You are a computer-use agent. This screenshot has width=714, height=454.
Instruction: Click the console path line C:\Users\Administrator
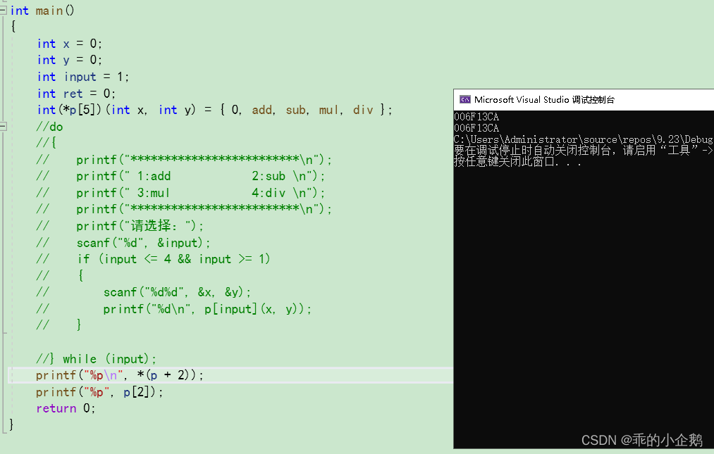[x=584, y=139]
